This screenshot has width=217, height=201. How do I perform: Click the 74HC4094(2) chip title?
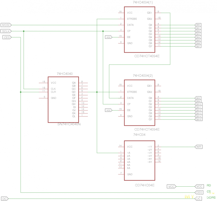coord(143,76)
